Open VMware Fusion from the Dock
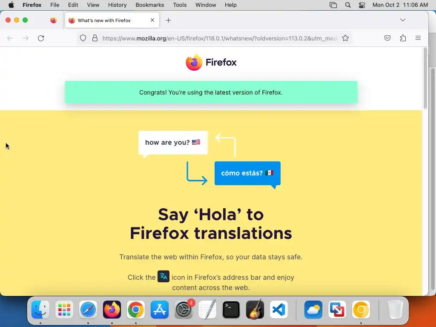436x327 pixels. pos(337,310)
